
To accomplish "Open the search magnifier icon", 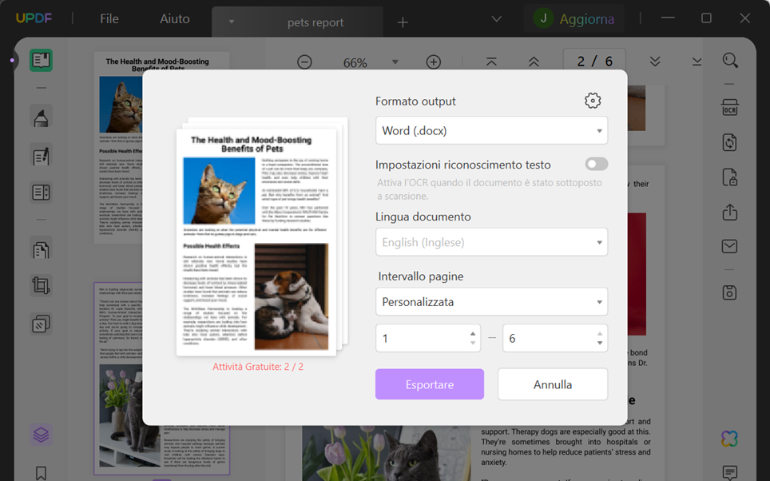I will point(730,61).
